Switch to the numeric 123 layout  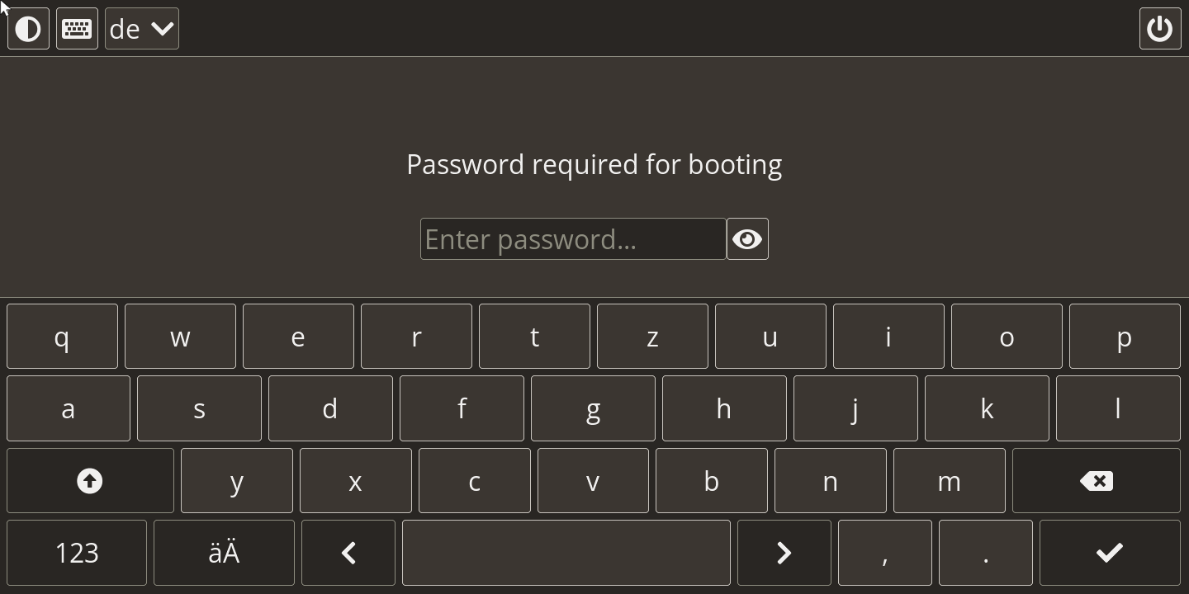[x=76, y=553]
